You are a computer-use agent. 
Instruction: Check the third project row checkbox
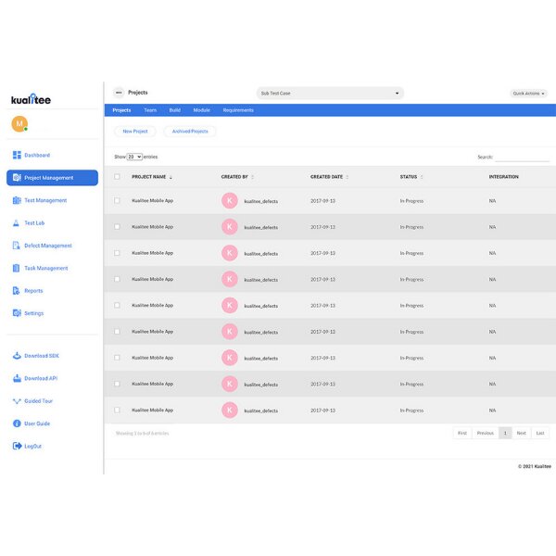tap(117, 253)
